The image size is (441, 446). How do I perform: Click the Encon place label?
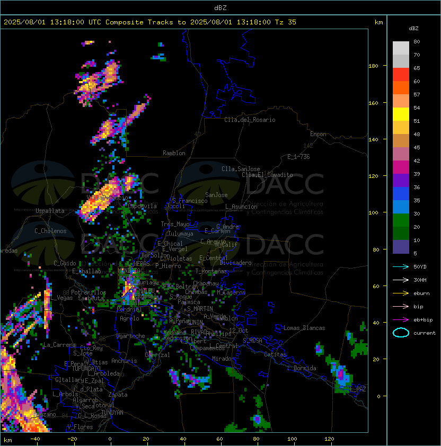318,134
